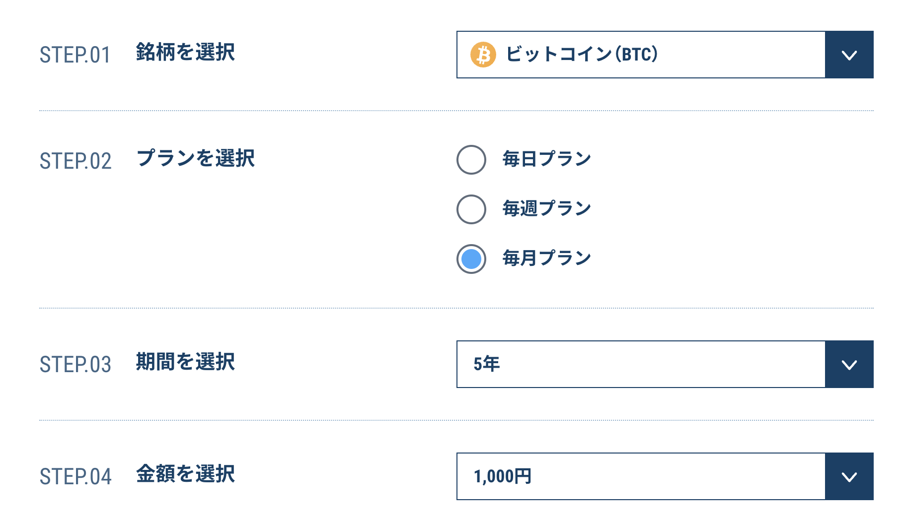Screen dimensions: 903x521
Task: Click the STEP.03 label
Action: 75,365
